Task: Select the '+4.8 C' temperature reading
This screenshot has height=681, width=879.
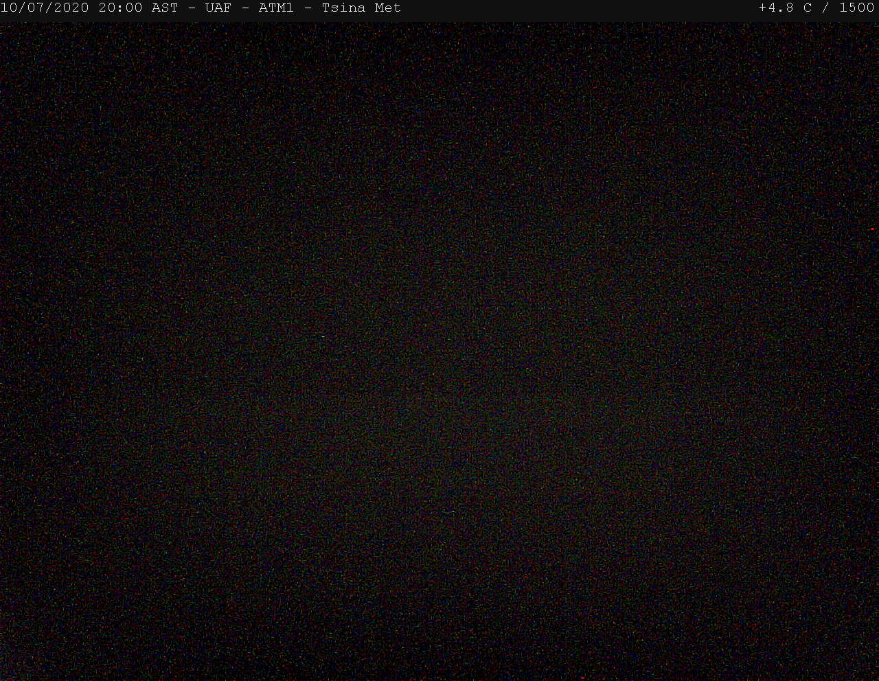Action: 786,8
